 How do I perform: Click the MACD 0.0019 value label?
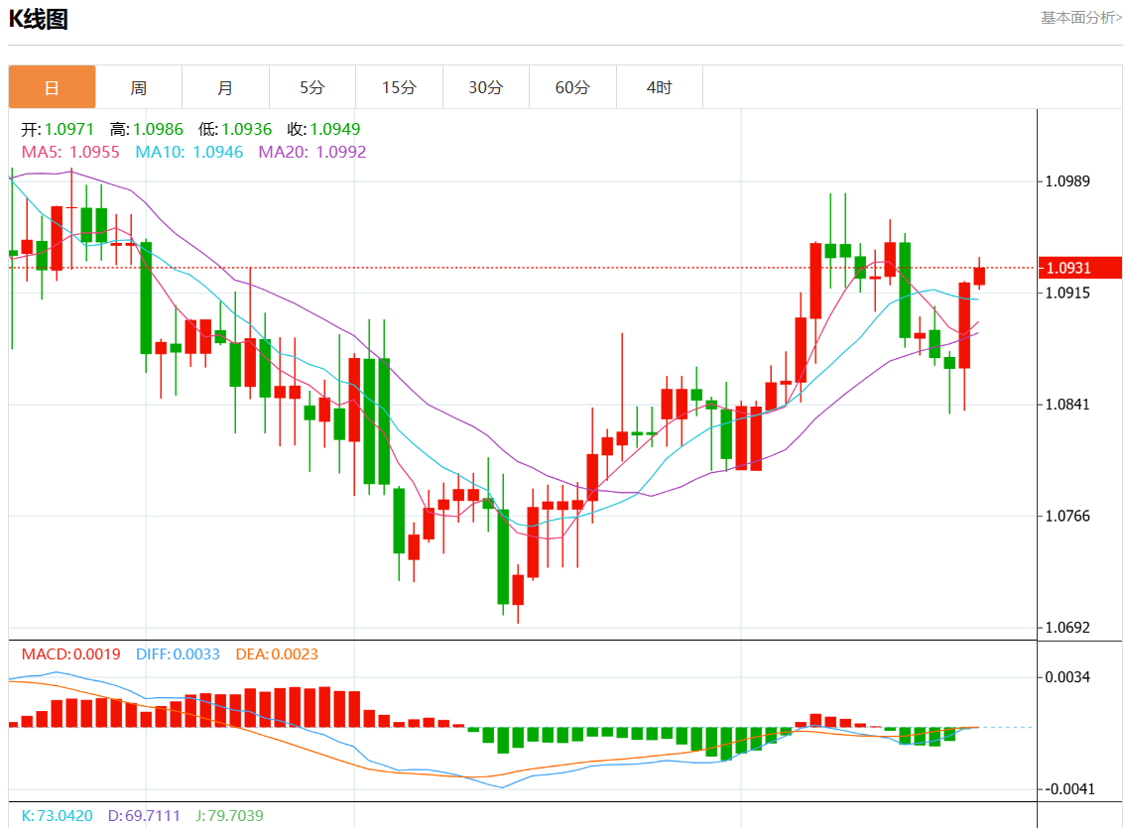pos(70,654)
